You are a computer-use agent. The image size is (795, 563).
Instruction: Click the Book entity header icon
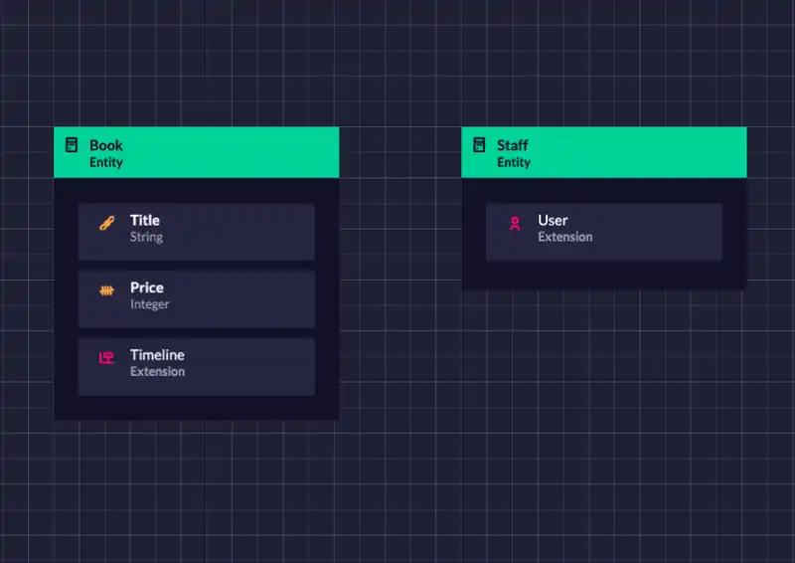point(72,145)
